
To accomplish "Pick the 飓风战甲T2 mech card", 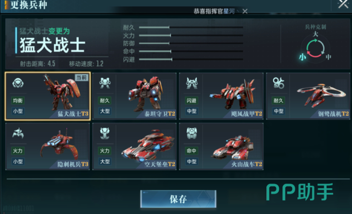I will coord(221,96).
